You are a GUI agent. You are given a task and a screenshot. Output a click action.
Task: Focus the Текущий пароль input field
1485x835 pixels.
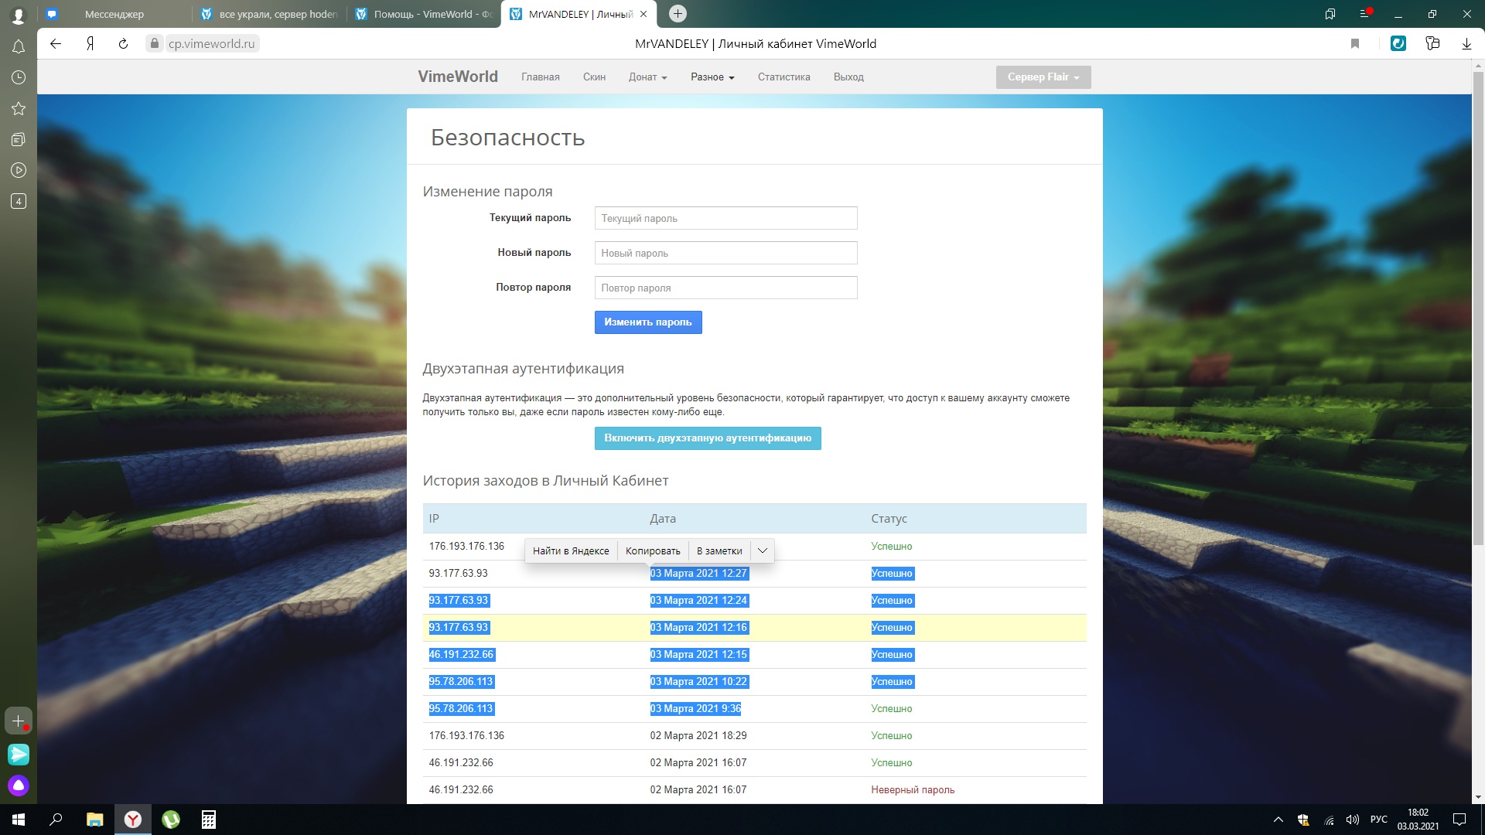(725, 218)
